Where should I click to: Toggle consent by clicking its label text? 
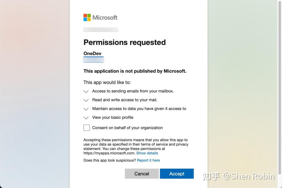(x=127, y=128)
